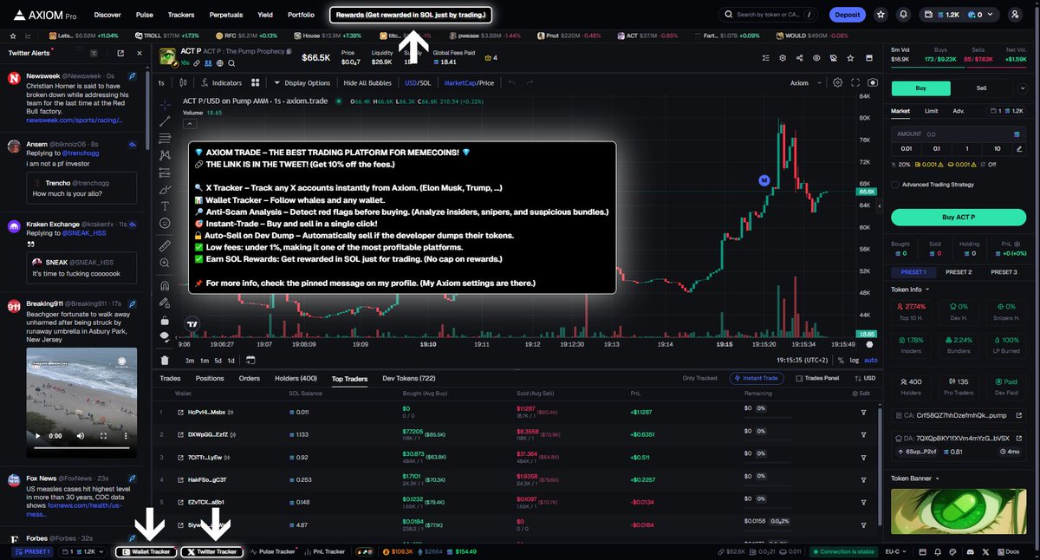
Task: Switch to the Dev Tokens (722) tab
Action: coord(409,378)
